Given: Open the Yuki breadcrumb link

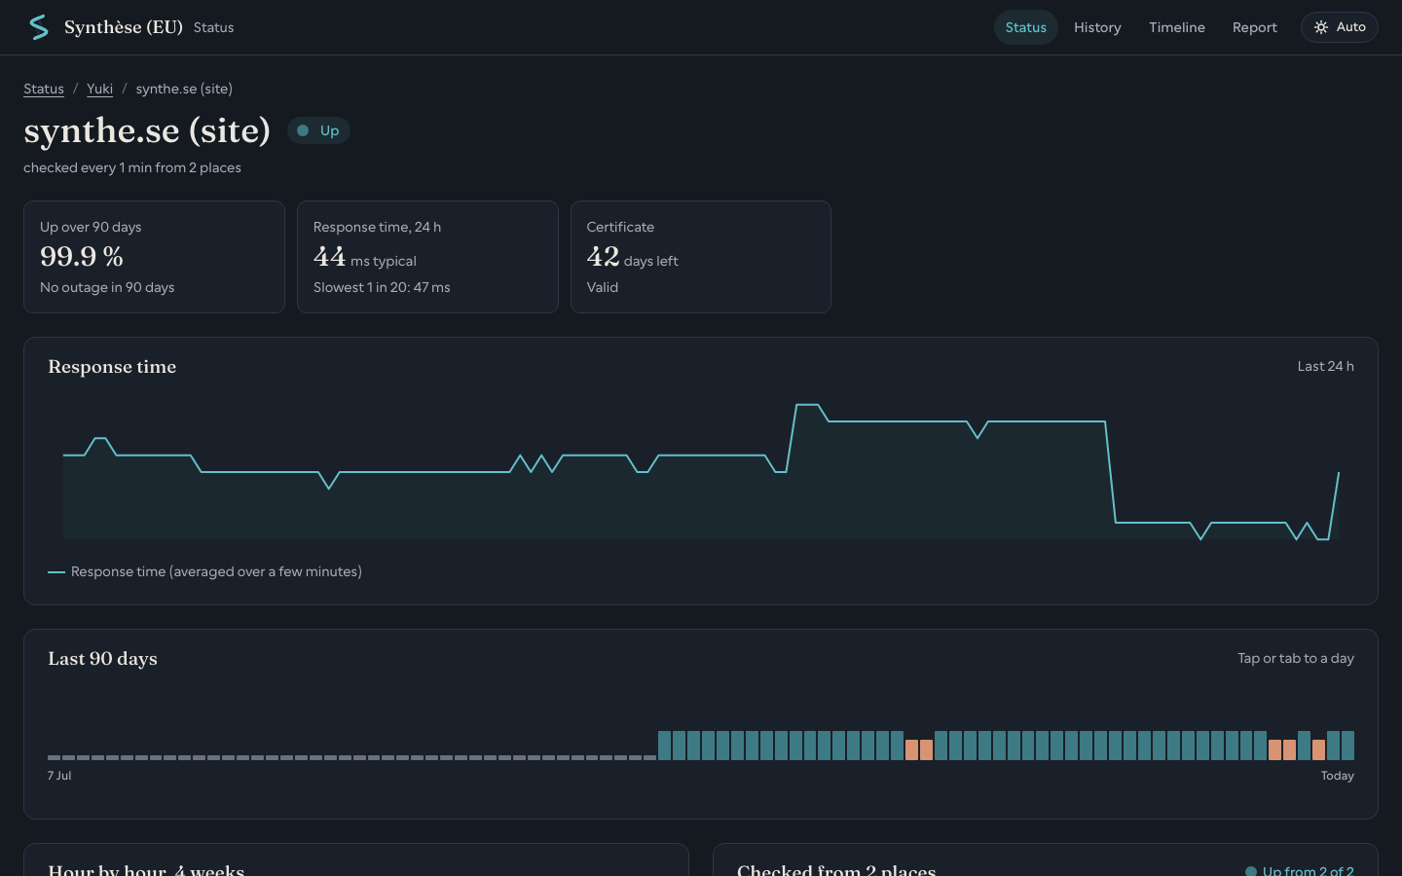Looking at the screenshot, I should click(x=99, y=89).
